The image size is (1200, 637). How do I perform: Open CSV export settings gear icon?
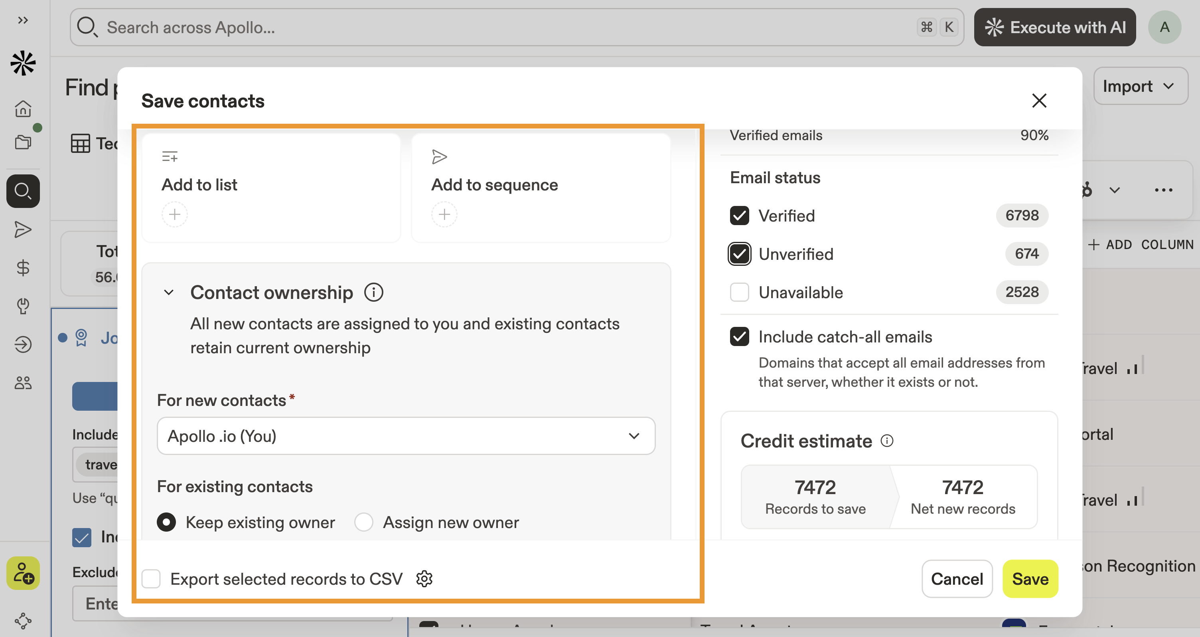pos(424,579)
